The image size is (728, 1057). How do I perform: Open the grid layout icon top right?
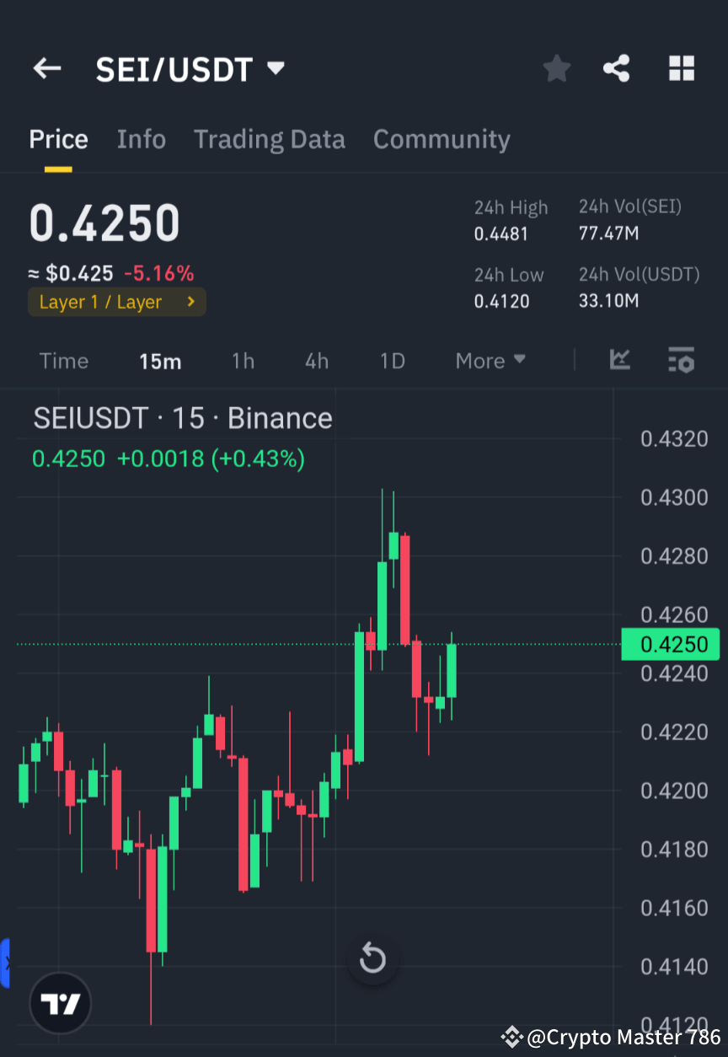coord(681,68)
